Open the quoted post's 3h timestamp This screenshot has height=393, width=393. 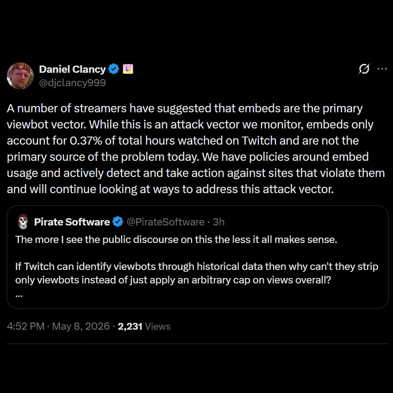pyautogui.click(x=219, y=222)
